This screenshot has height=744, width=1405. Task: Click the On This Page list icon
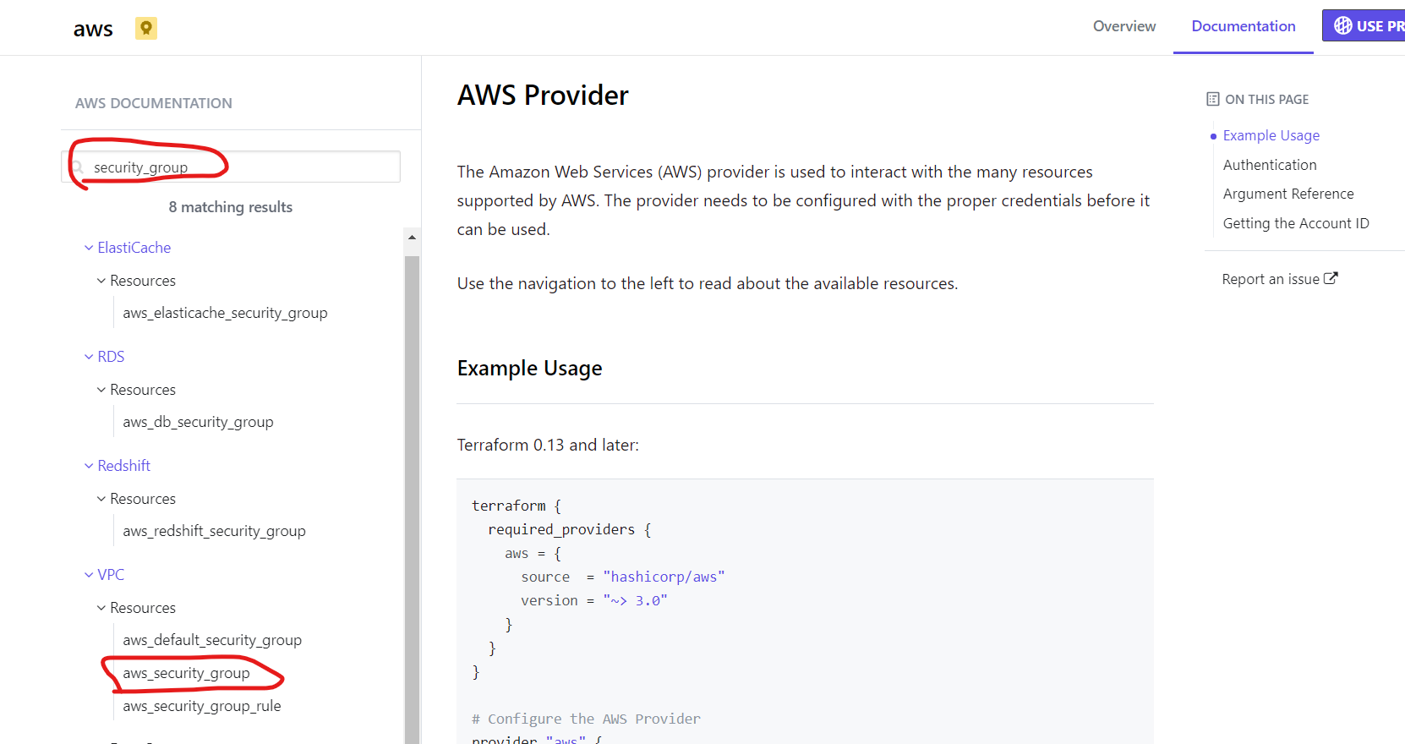1213,99
